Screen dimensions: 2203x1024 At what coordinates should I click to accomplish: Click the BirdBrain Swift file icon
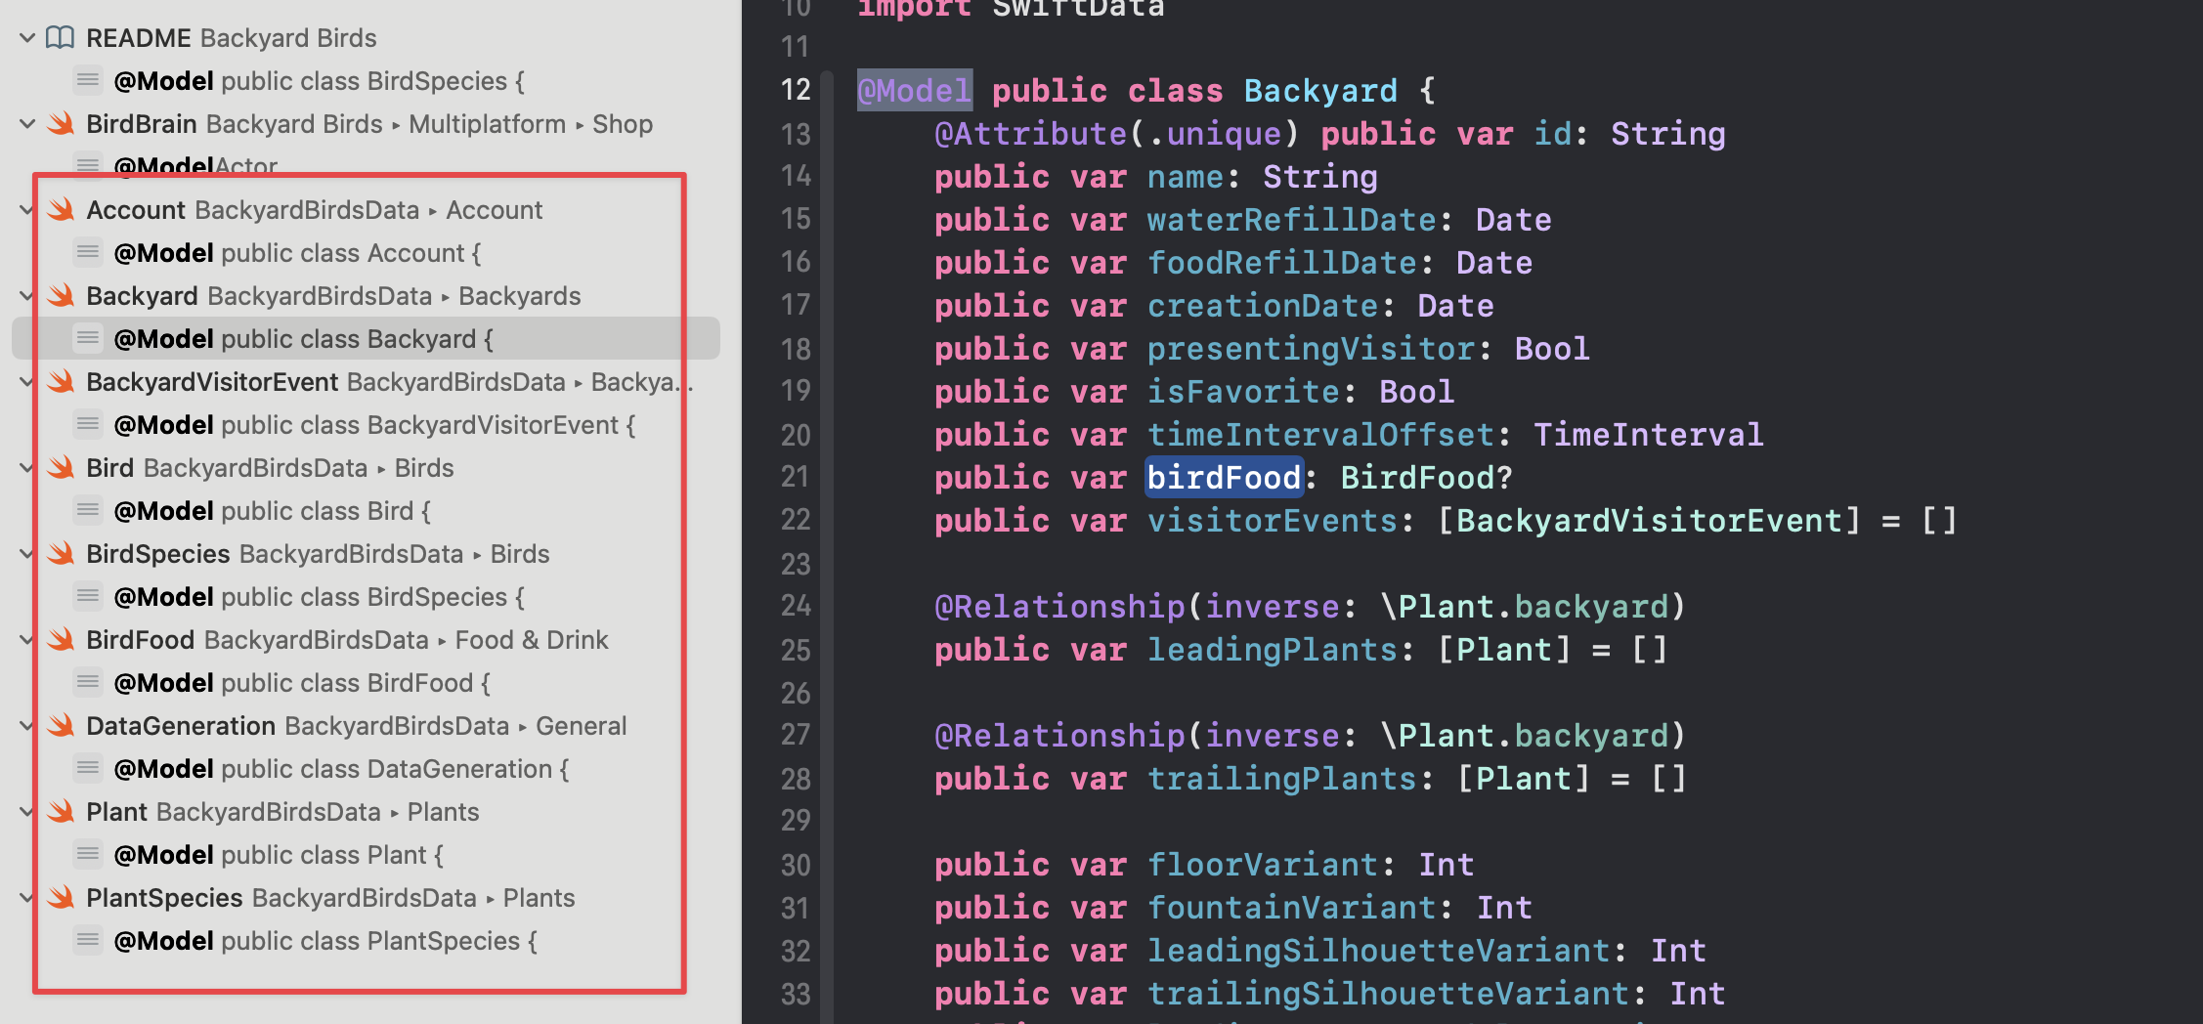(61, 124)
